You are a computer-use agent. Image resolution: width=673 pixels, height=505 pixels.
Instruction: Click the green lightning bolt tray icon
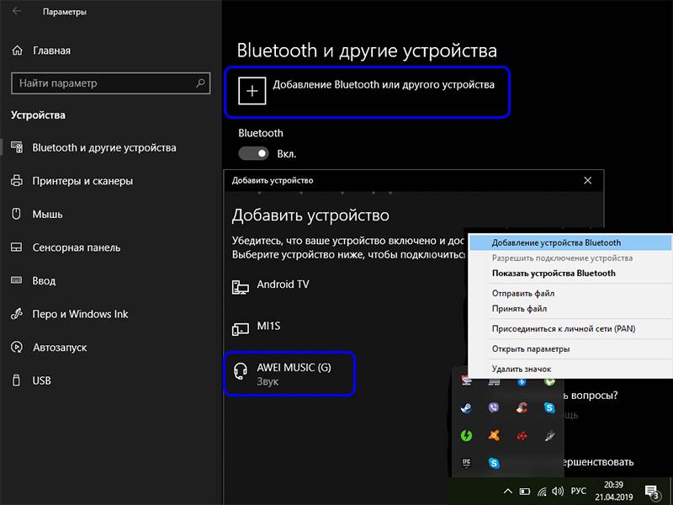click(x=466, y=435)
